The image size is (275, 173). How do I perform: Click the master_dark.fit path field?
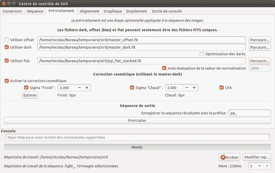(141, 47)
